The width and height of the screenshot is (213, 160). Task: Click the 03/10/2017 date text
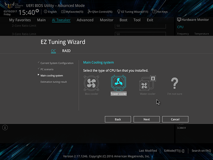tap(10, 11)
